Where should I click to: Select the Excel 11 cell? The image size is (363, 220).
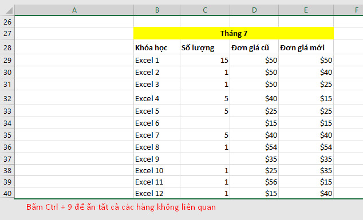point(157,182)
